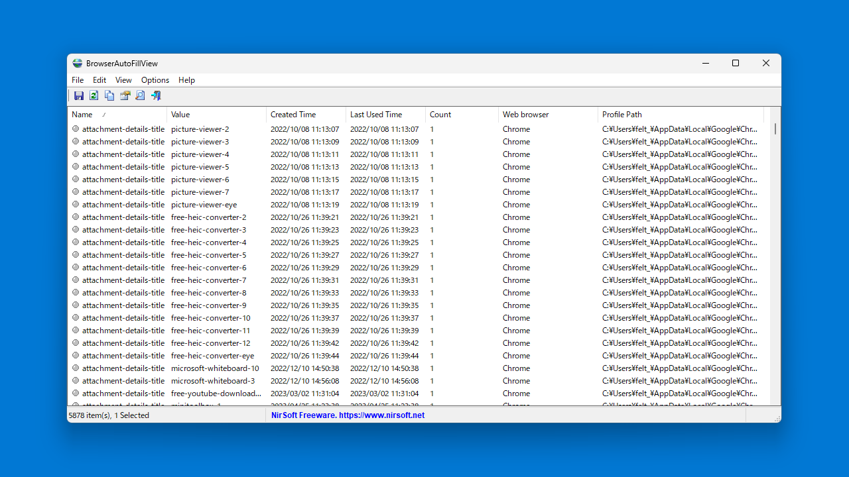Click the row icon beside picture-viewer-eye
Viewport: 849px width, 477px height.
click(x=76, y=205)
